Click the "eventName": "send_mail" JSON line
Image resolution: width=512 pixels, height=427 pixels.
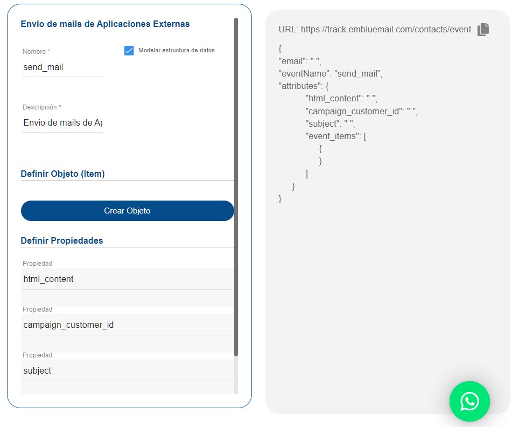click(331, 73)
